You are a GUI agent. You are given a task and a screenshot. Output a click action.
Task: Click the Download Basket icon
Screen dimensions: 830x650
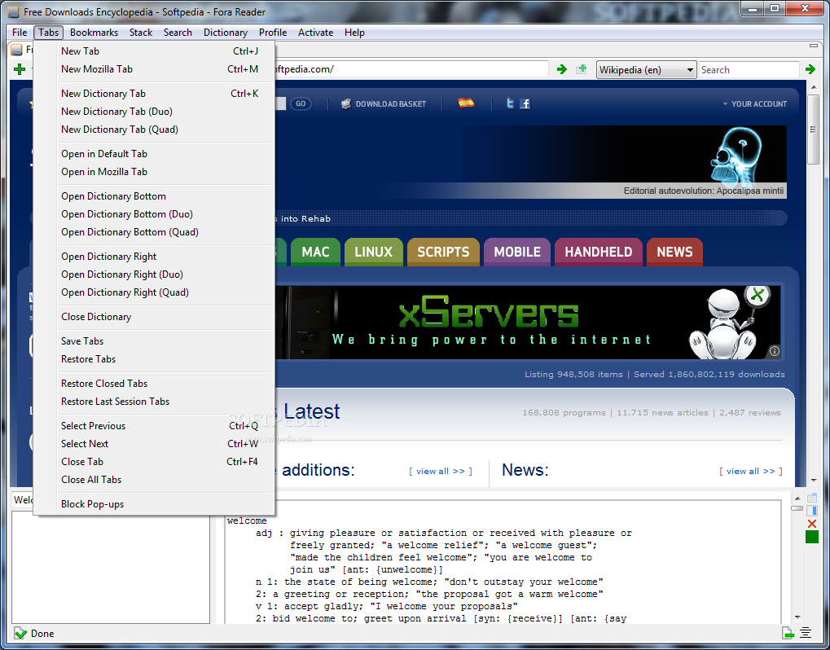point(346,103)
